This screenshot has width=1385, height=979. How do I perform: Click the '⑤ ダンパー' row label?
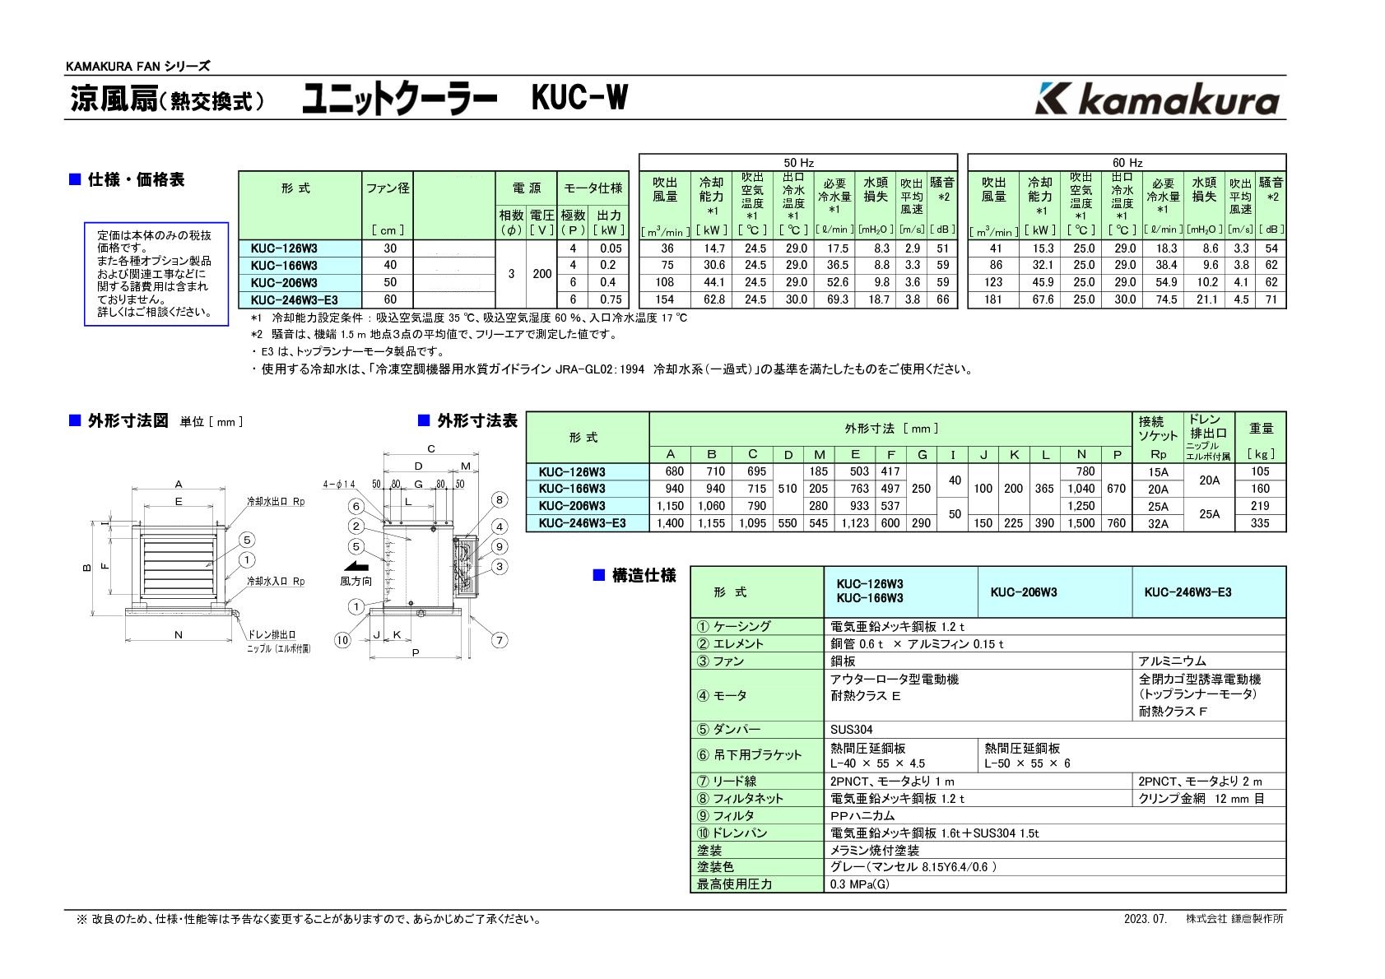tap(728, 730)
